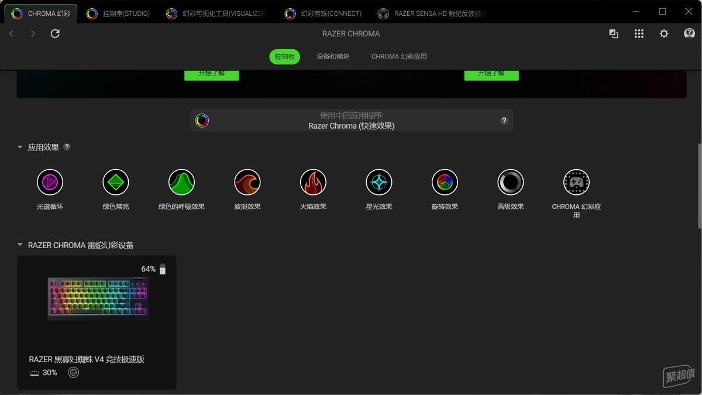Select the 绿色的呼吸效果 breathing effect
The height and width of the screenshot is (395, 702).
click(181, 183)
